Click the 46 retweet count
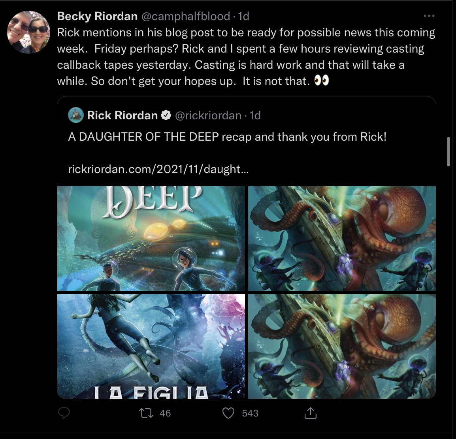 tap(165, 413)
